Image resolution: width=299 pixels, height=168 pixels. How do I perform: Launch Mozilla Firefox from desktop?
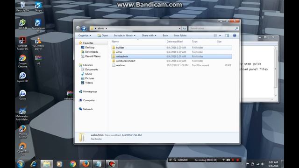pyautogui.click(x=22, y=132)
